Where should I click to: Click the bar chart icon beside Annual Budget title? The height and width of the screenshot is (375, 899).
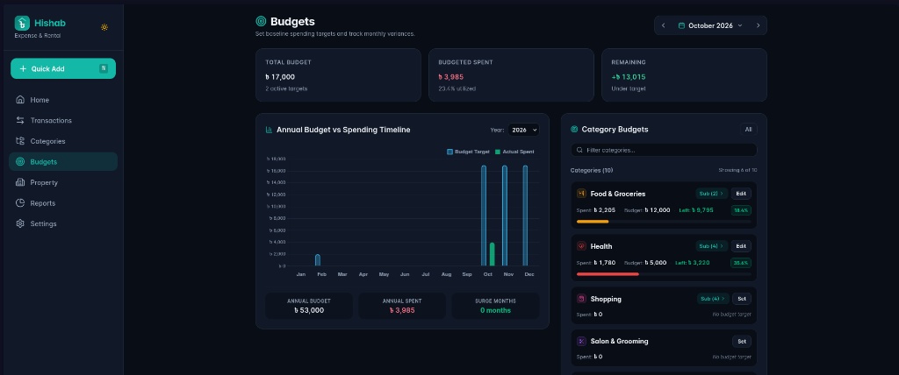pos(269,130)
